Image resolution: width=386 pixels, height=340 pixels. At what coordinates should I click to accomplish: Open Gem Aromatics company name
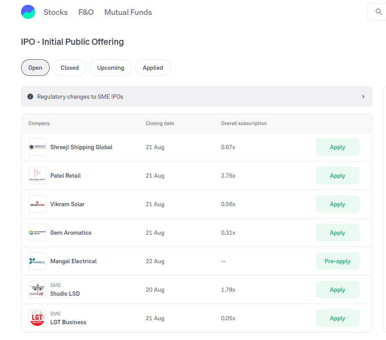coord(71,233)
